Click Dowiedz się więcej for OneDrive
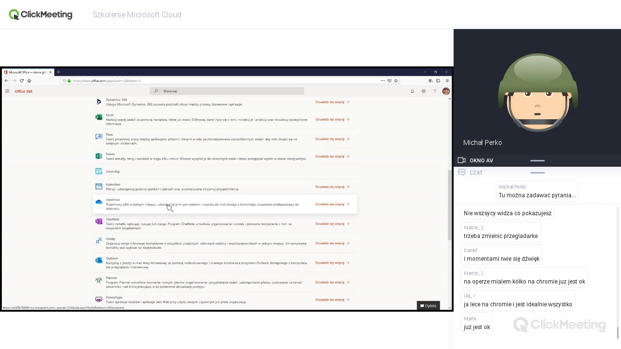The height and width of the screenshot is (349, 621). pos(332,204)
